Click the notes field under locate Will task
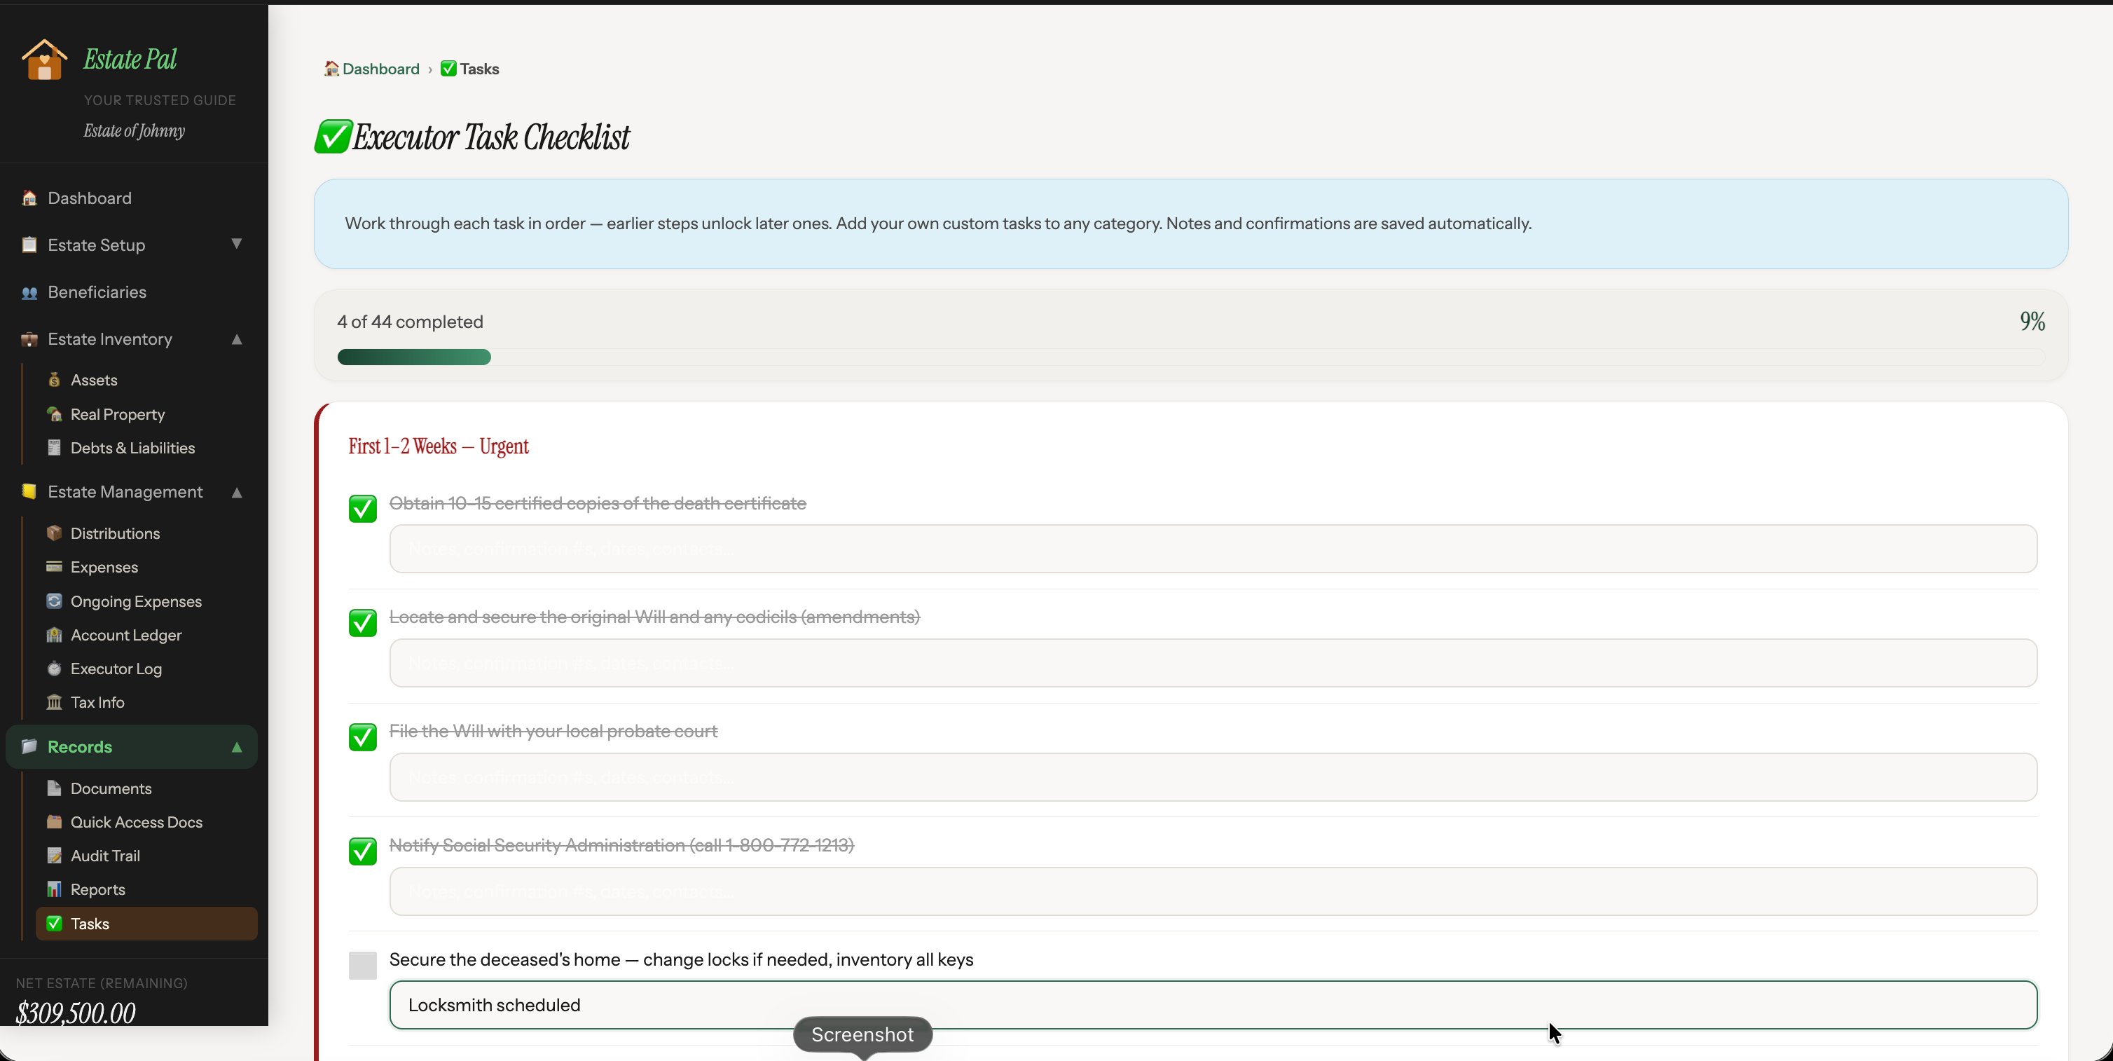Image resolution: width=2113 pixels, height=1061 pixels. tap(1212, 662)
